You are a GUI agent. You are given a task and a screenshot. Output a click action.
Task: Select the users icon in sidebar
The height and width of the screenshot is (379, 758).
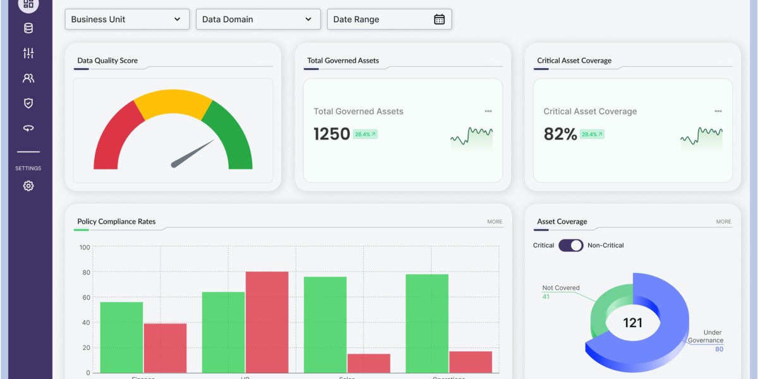point(28,78)
